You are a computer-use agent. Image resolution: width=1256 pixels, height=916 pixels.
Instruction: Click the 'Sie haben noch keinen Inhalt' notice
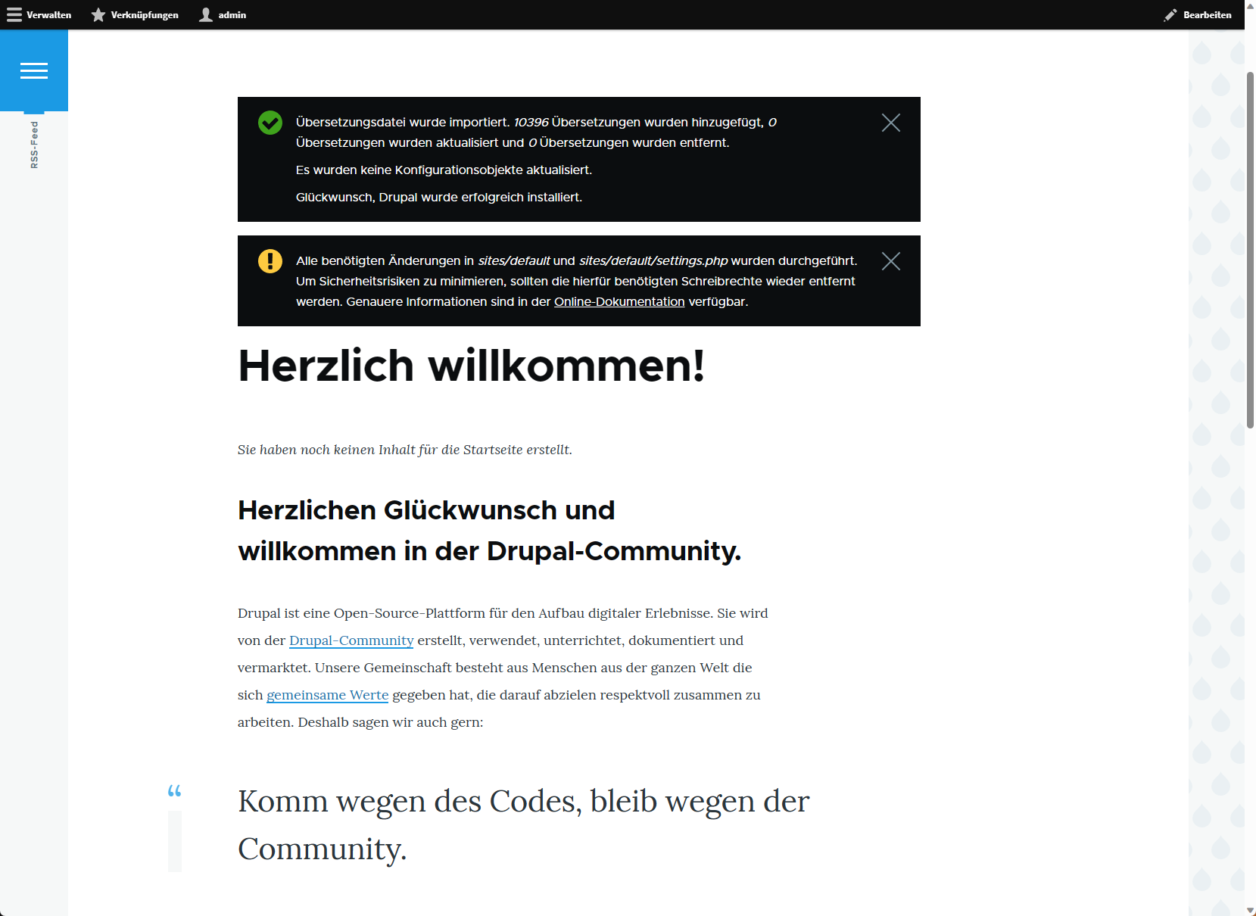coord(405,450)
